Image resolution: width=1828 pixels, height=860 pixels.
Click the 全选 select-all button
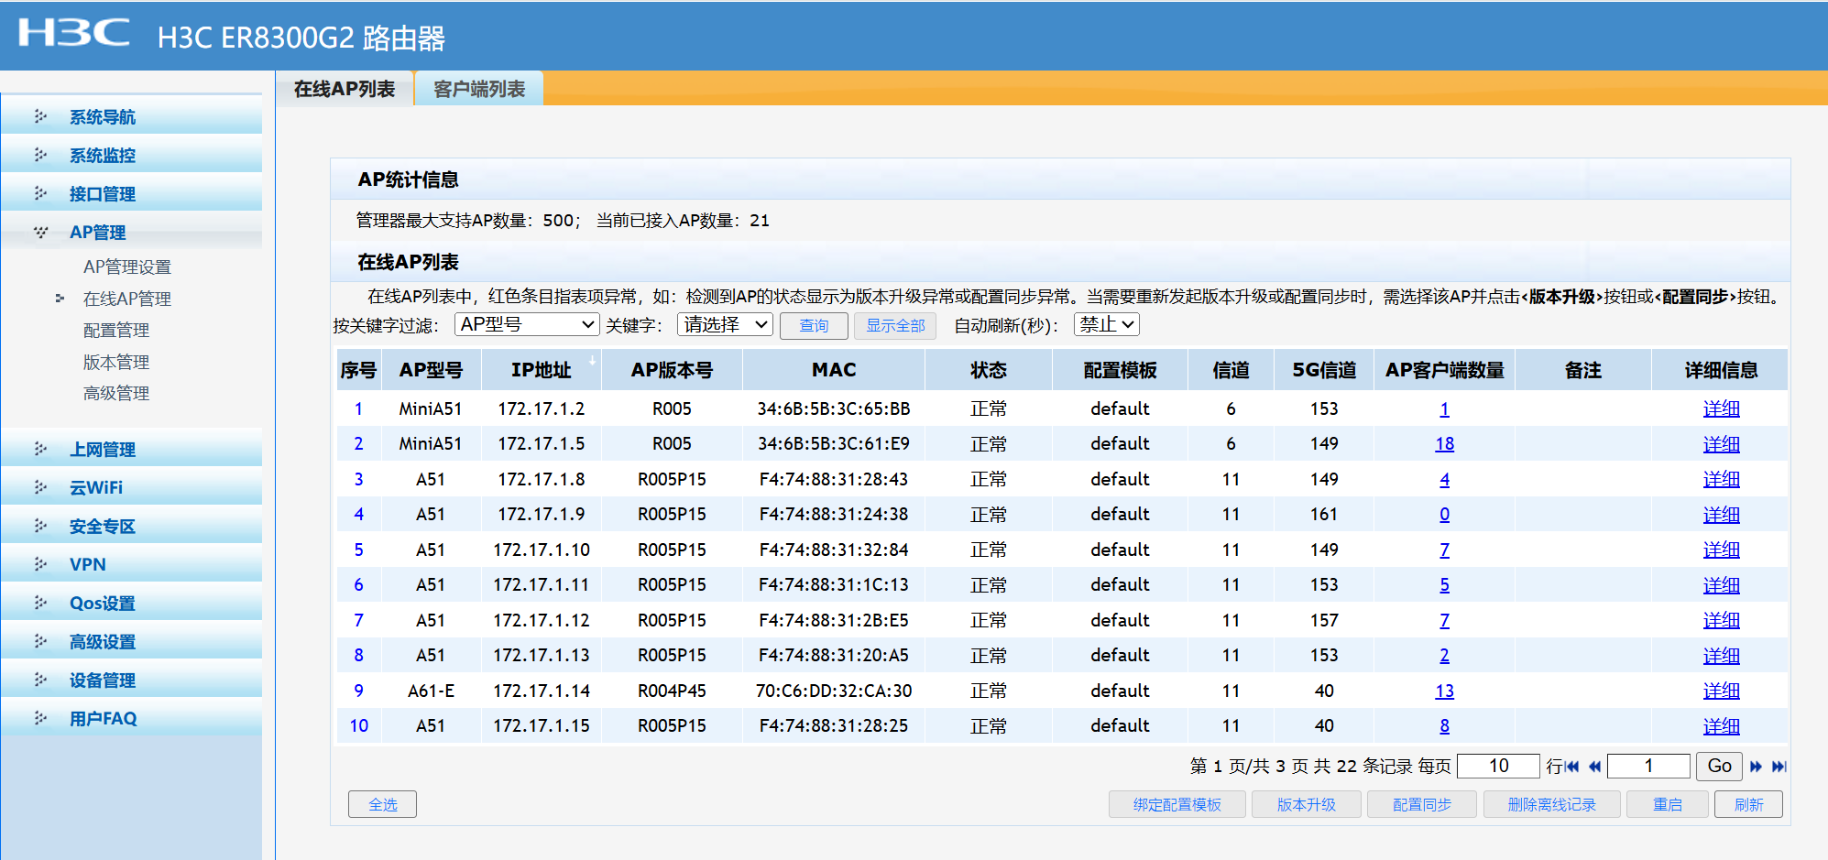pyautogui.click(x=382, y=804)
